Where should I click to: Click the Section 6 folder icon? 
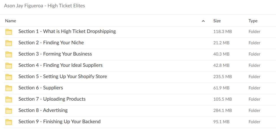[9, 88]
